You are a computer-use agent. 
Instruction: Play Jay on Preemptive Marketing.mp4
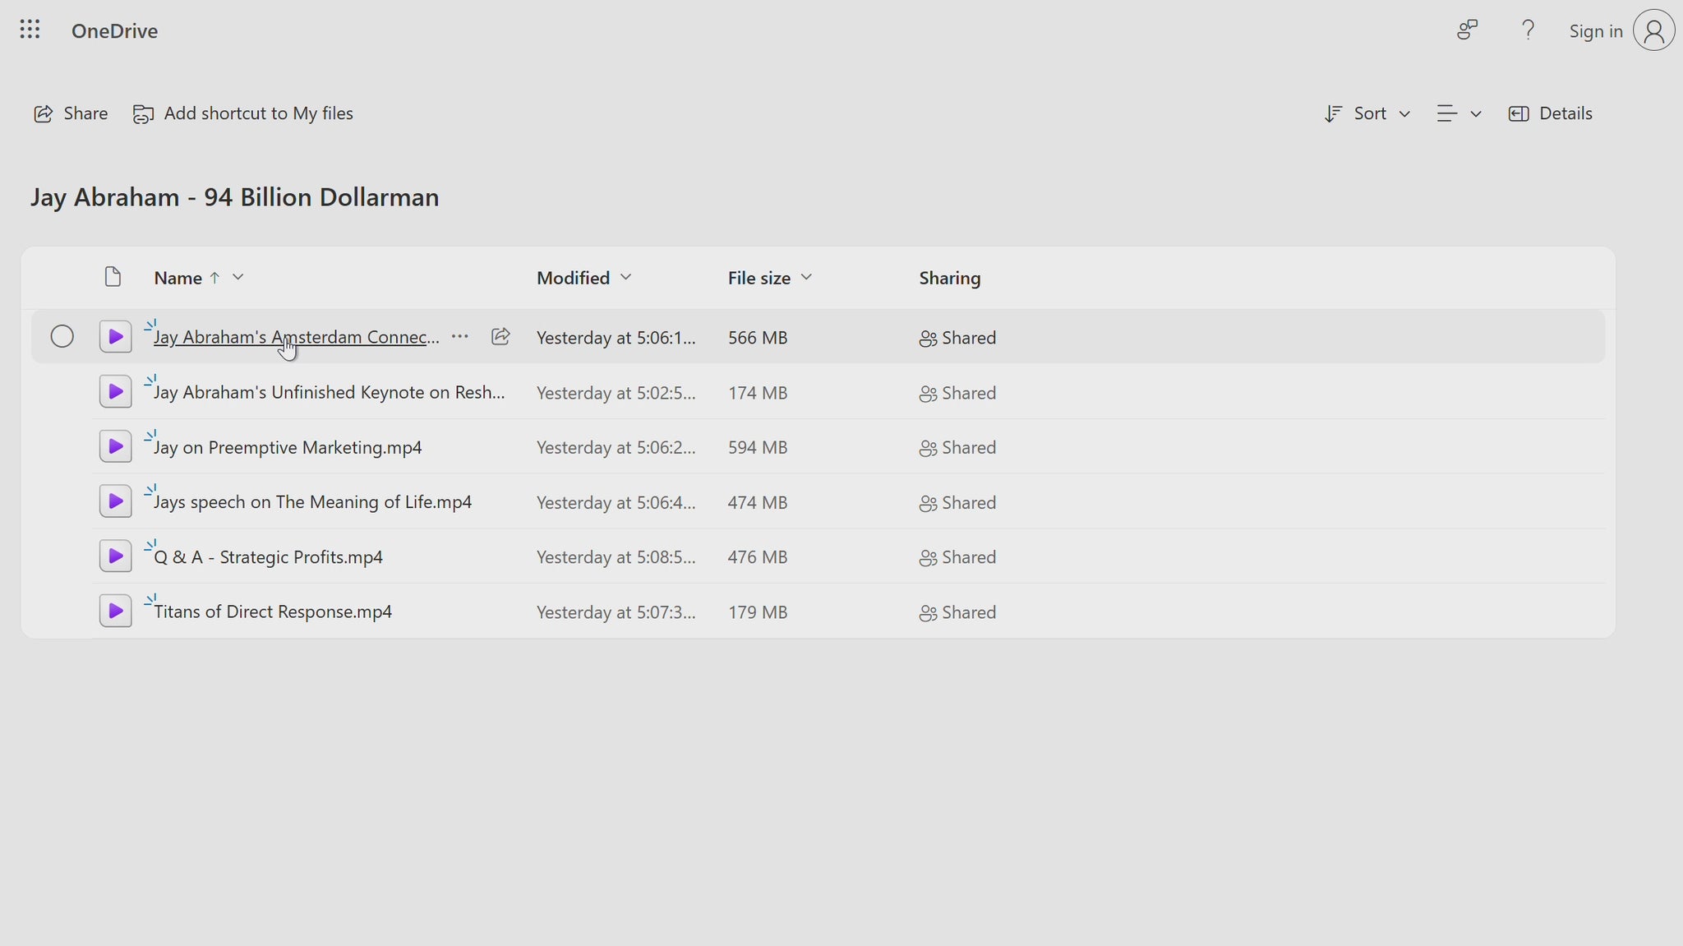(115, 445)
